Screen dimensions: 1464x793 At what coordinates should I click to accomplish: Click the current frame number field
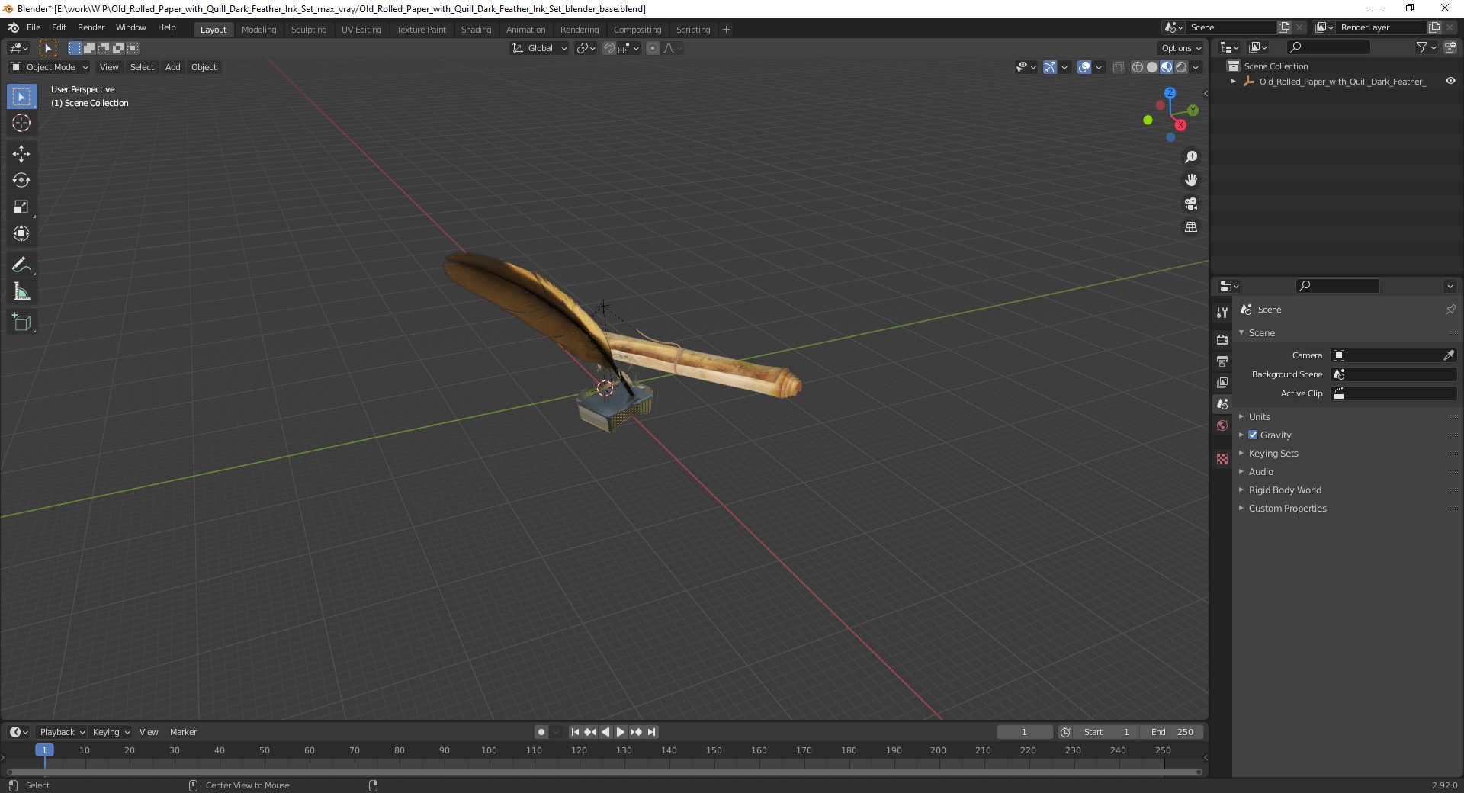pos(1024,732)
